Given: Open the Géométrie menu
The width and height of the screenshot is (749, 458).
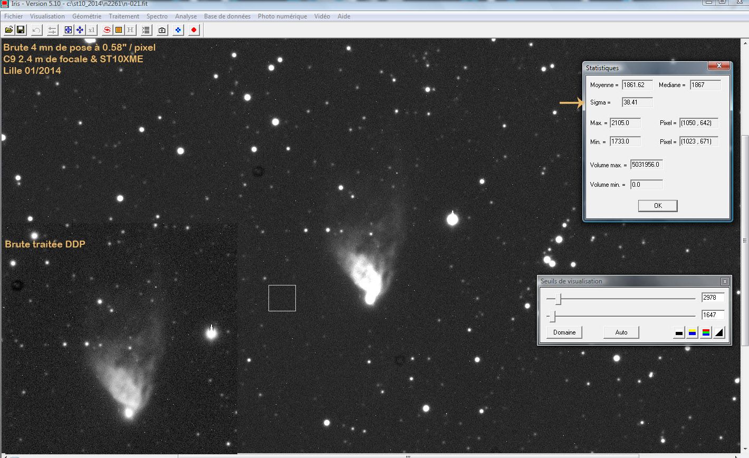Looking at the screenshot, I should (87, 16).
